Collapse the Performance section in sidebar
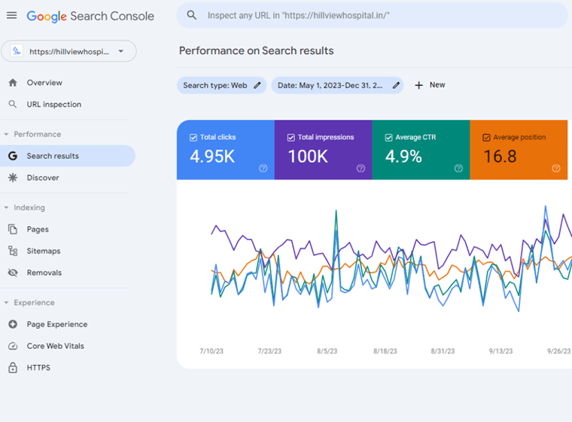The image size is (572, 422). click(7, 135)
